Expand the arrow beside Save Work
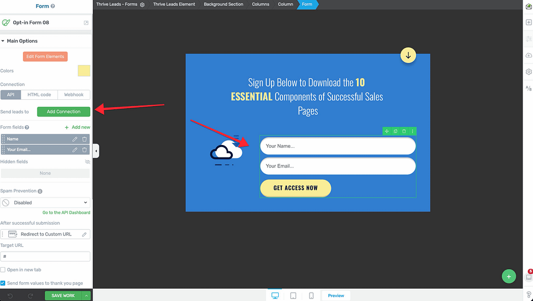 86,296
